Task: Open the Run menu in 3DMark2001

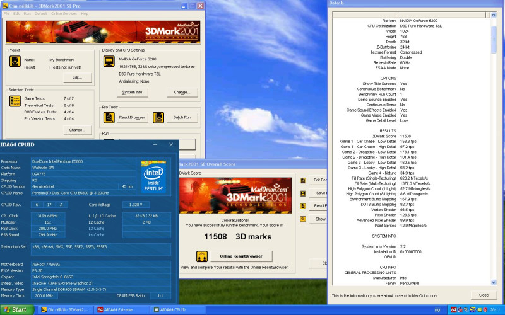Action: pyautogui.click(x=27, y=13)
